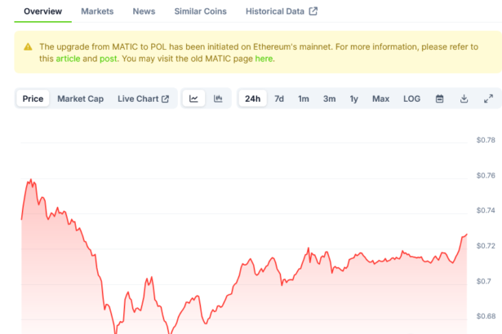The image size is (502, 334).
Task: Show the 1m price history
Action: click(x=303, y=99)
